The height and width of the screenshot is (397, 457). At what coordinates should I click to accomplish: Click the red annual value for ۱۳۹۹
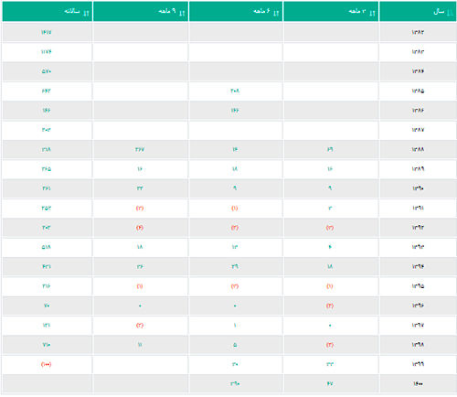click(47, 364)
